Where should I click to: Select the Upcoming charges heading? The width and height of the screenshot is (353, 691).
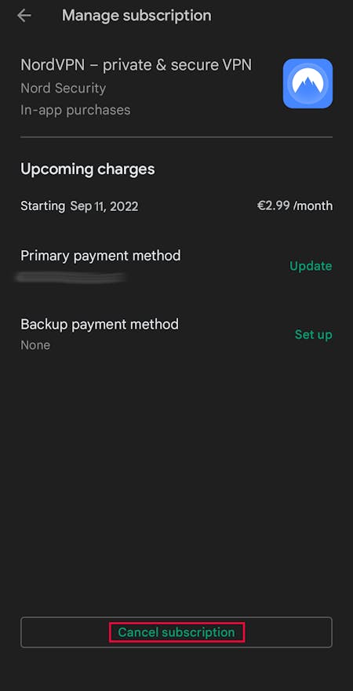point(88,169)
